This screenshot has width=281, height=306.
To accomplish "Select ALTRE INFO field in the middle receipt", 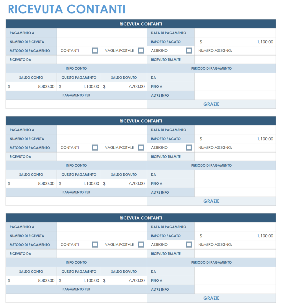I will point(235,192).
